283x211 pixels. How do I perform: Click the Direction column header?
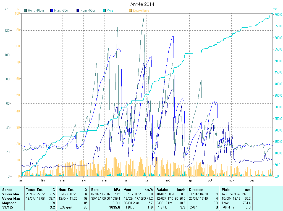[x=196, y=190]
